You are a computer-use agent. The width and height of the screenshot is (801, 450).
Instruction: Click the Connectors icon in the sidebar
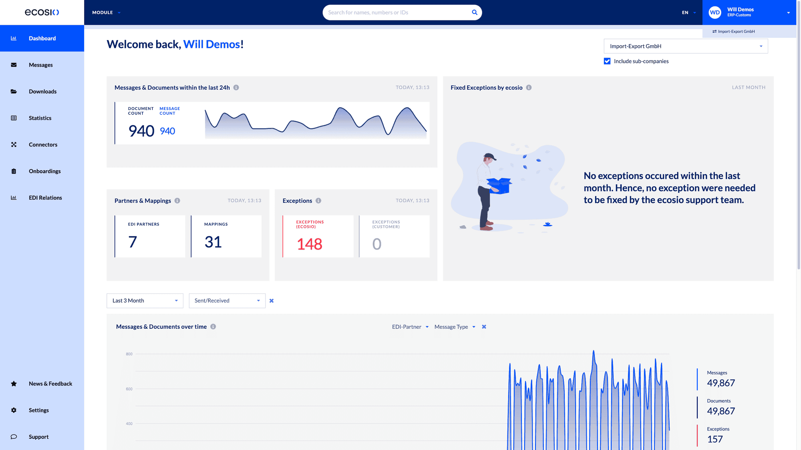coord(14,144)
